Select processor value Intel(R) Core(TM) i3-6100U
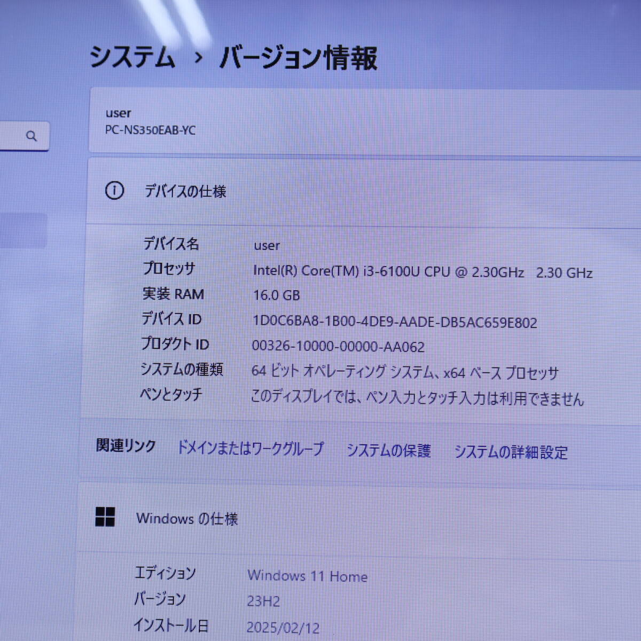The width and height of the screenshot is (641, 641). [337, 271]
